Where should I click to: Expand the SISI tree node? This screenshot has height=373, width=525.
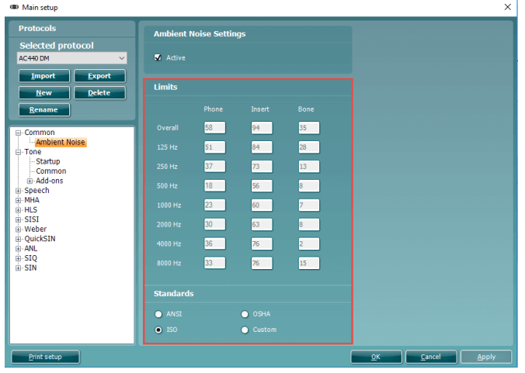click(x=19, y=220)
